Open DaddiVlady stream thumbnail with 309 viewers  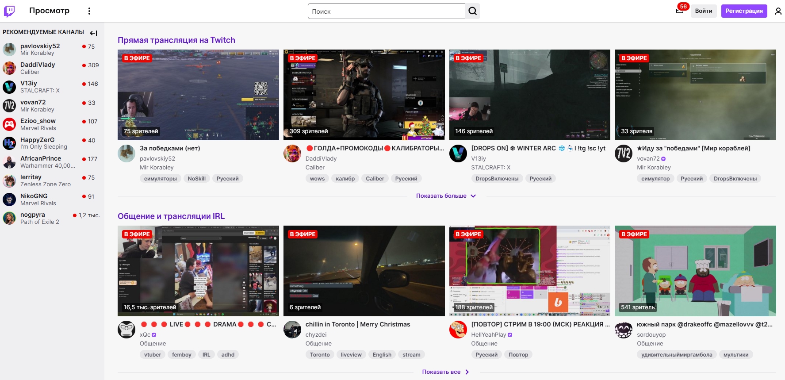pos(364,95)
